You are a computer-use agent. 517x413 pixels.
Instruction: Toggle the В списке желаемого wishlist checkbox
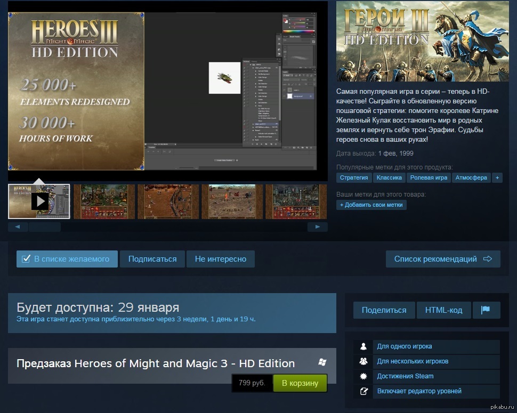click(26, 259)
